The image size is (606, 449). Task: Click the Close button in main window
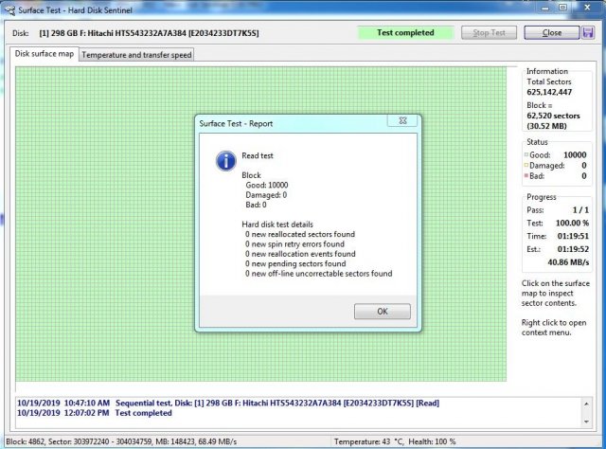(x=552, y=33)
